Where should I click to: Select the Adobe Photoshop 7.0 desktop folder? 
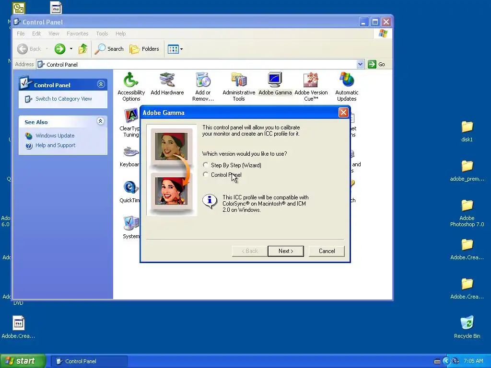click(x=467, y=213)
